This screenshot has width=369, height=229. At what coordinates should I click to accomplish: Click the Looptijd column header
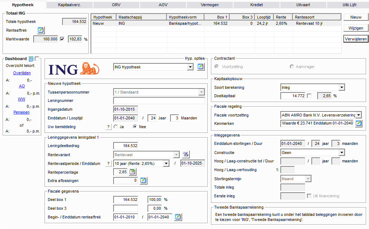click(264, 17)
